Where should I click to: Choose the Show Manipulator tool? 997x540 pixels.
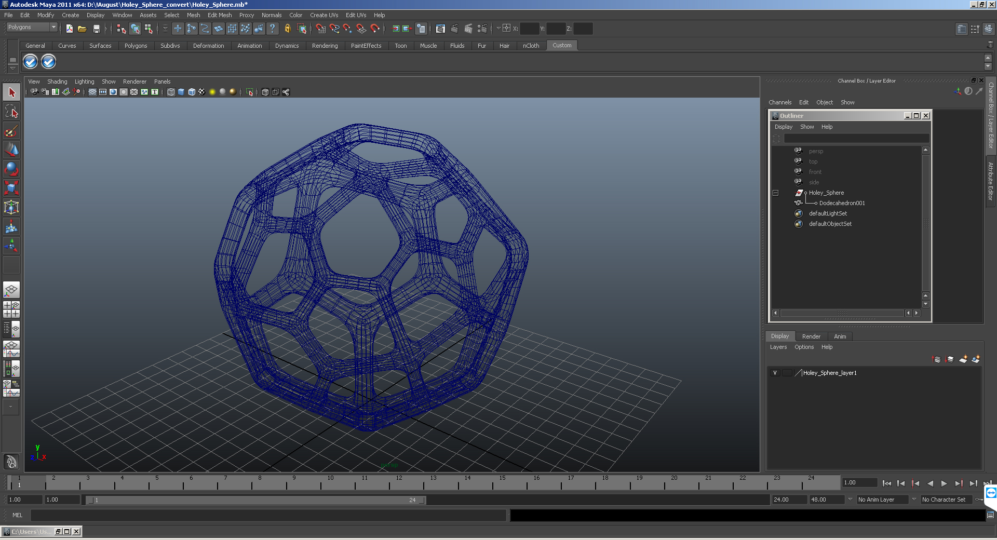click(x=11, y=246)
